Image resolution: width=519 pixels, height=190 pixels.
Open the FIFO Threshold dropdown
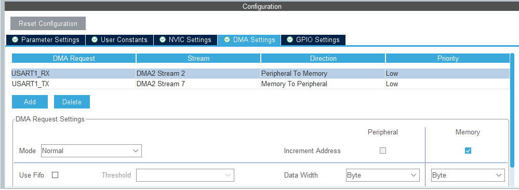[185, 175]
